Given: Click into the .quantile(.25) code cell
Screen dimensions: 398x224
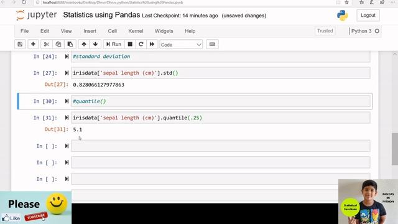Looking at the screenshot, I should (x=220, y=118).
